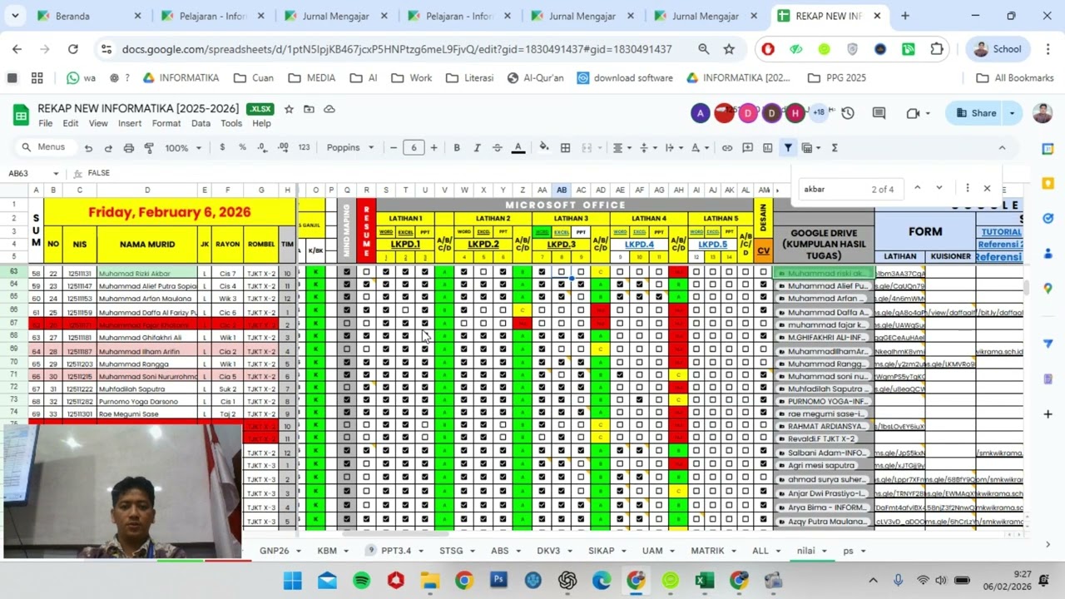Toggle Resume checkbox for Muhammad Arfan Maulana
1065x599 pixels.
coord(366,298)
